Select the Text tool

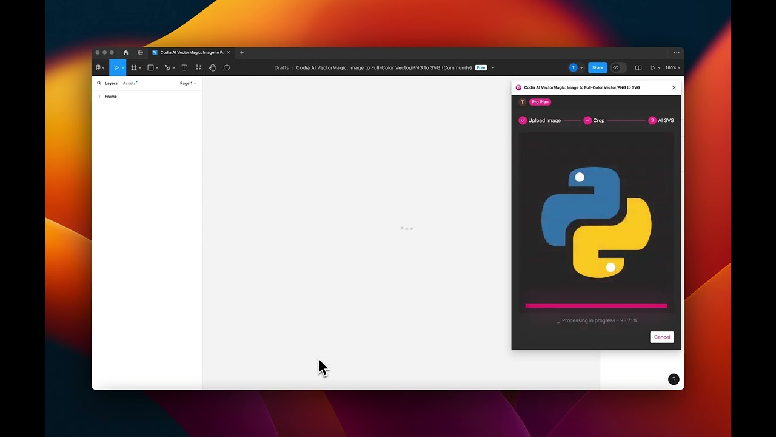(184, 67)
